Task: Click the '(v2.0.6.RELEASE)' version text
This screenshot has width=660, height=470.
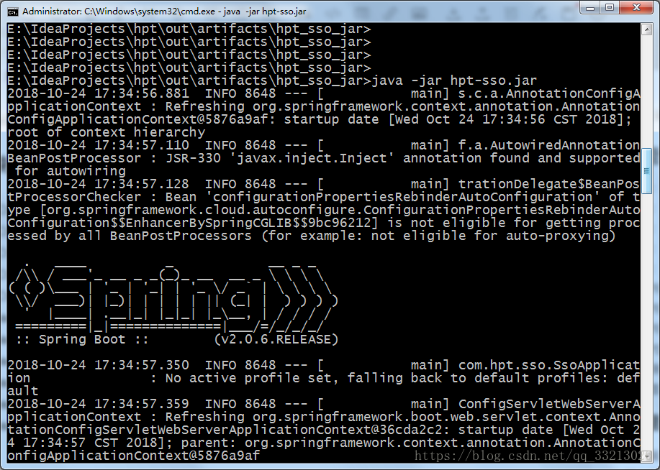Action: [x=276, y=339]
